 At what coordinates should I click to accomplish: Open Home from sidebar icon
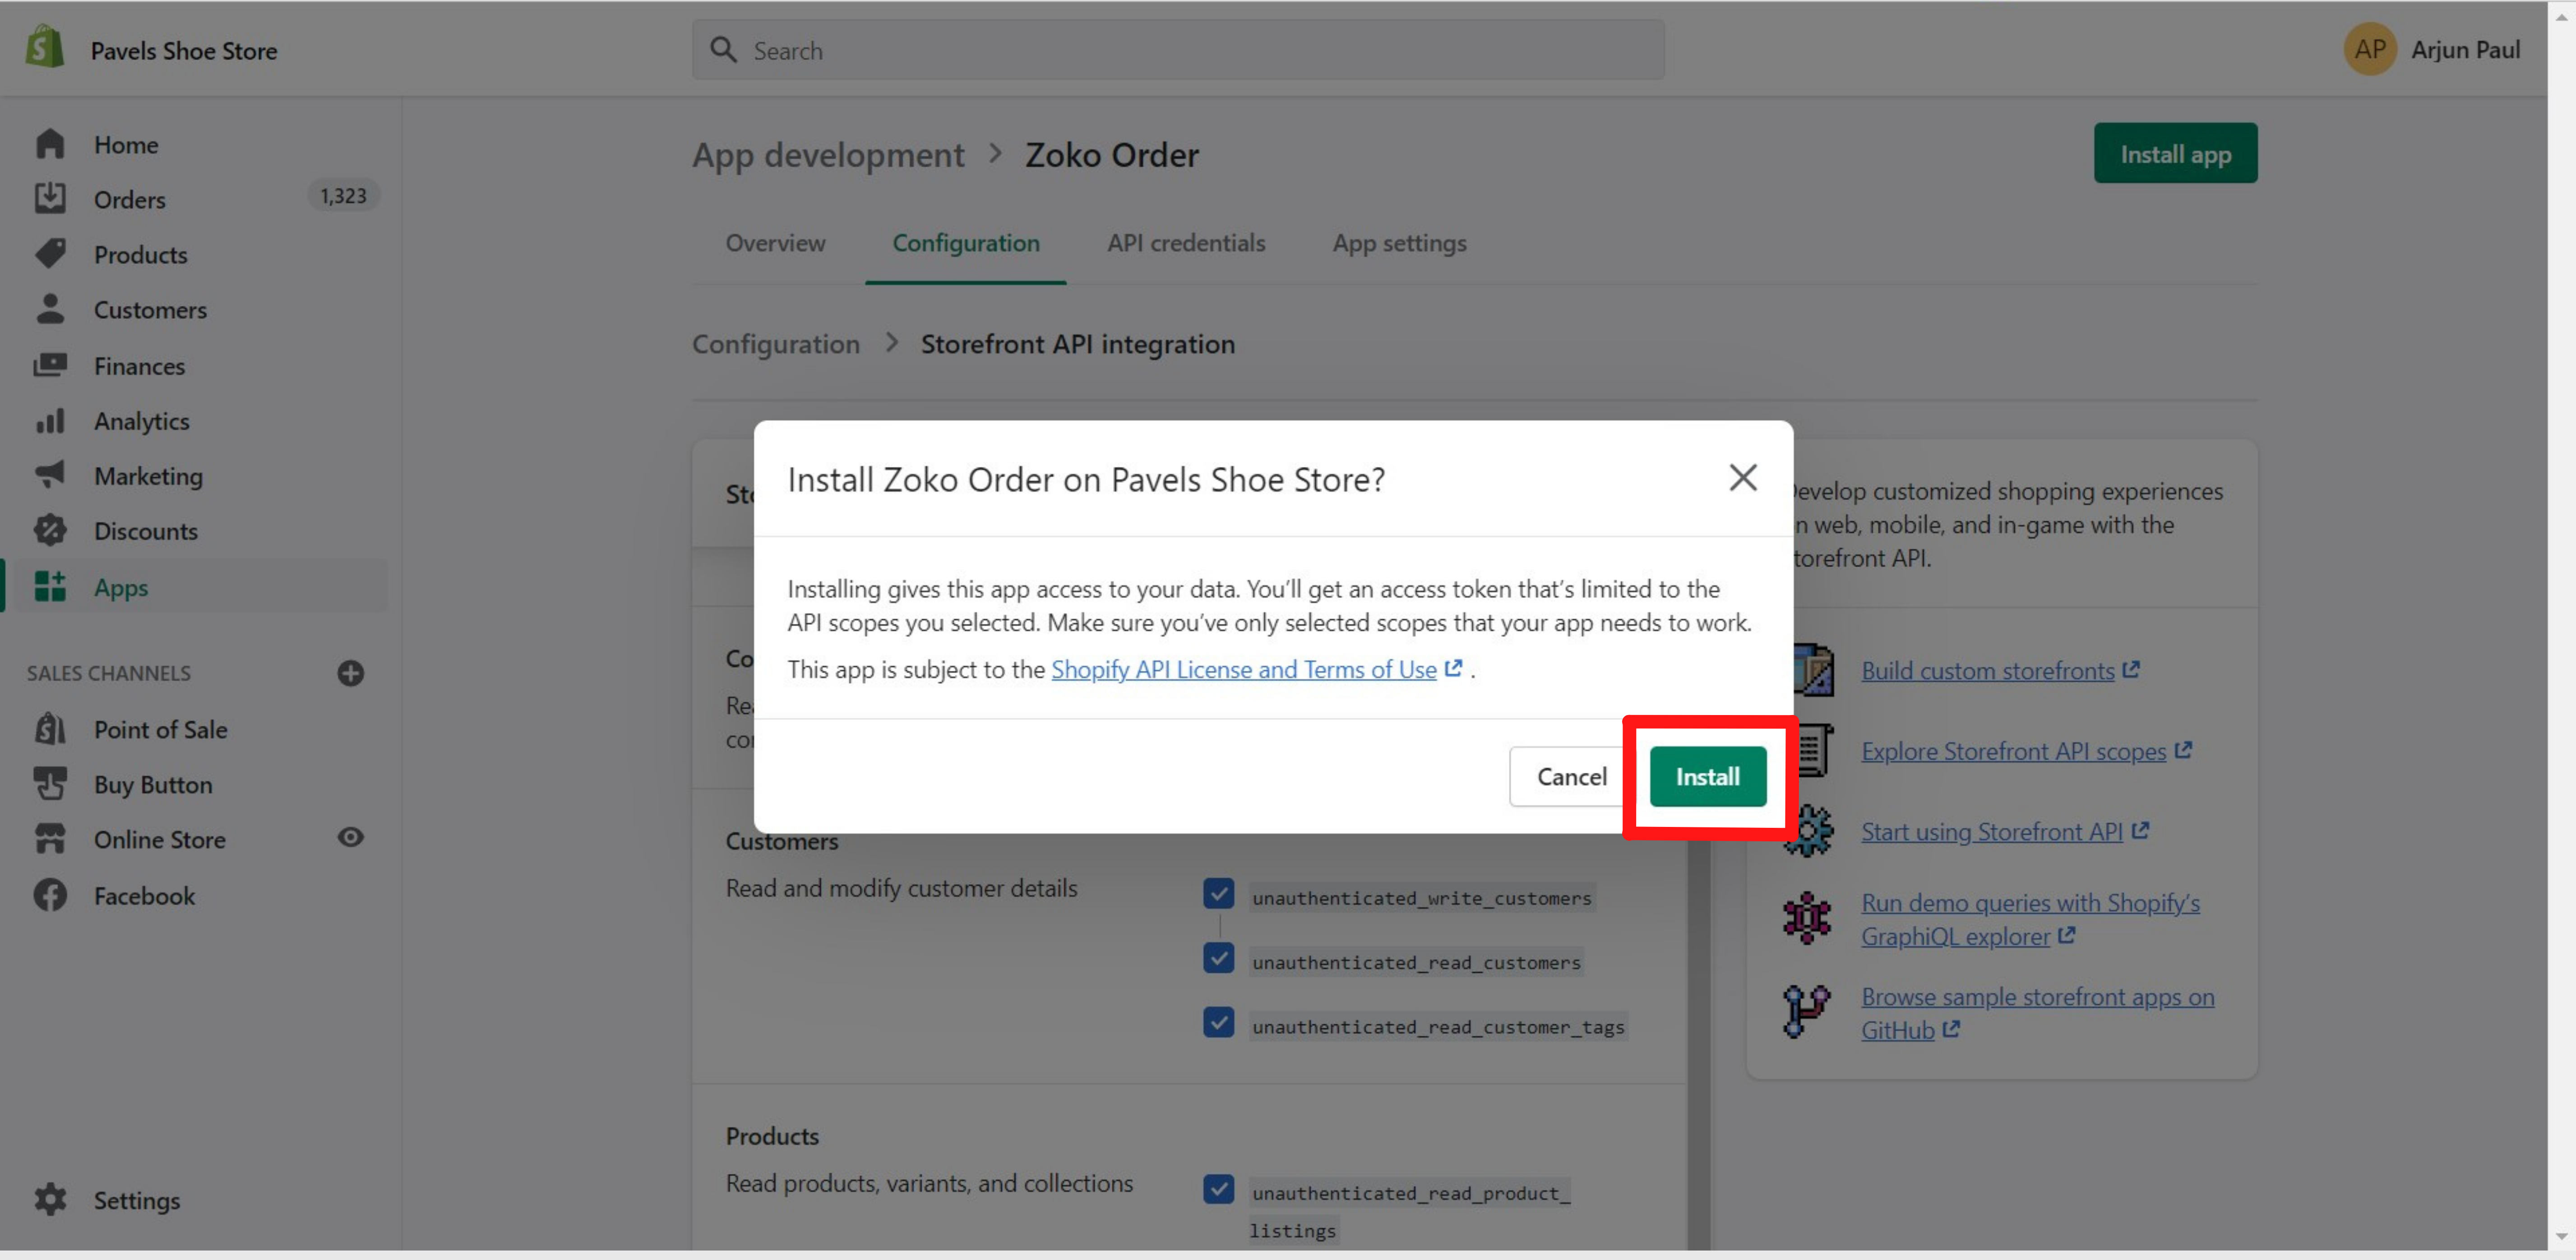[50, 144]
